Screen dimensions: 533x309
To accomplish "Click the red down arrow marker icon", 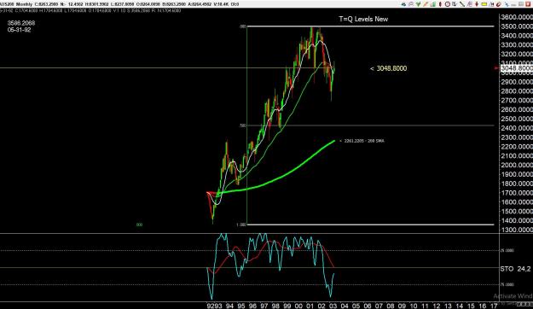I will [x=477, y=4].
